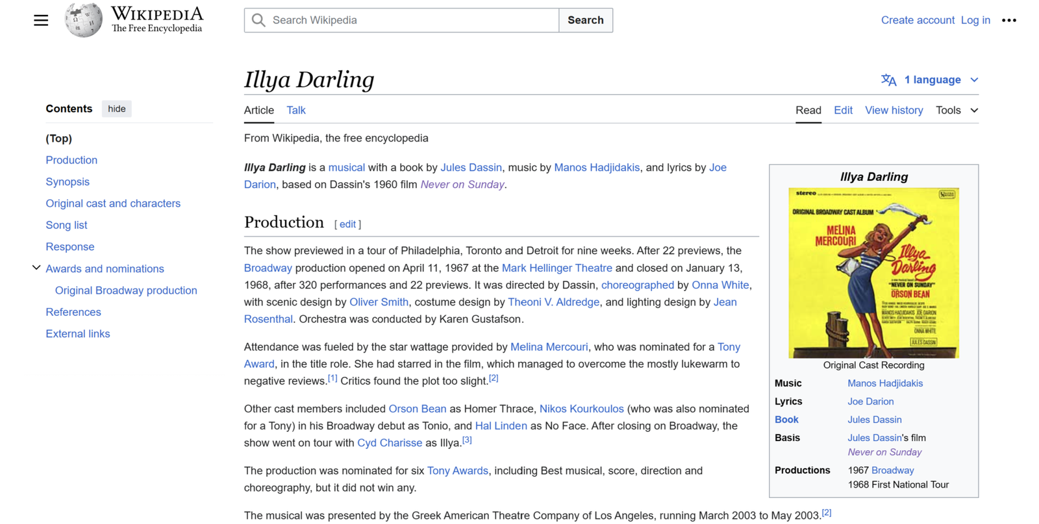Jump to Song list in Contents
The width and height of the screenshot is (1039, 524).
pos(66,225)
